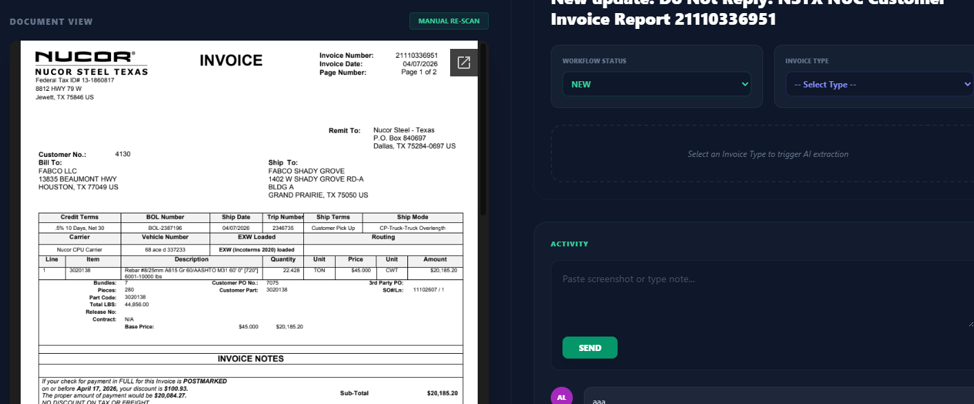The width and height of the screenshot is (974, 404).
Task: Click Nucor CPU Carrier cell
Action: click(x=79, y=249)
